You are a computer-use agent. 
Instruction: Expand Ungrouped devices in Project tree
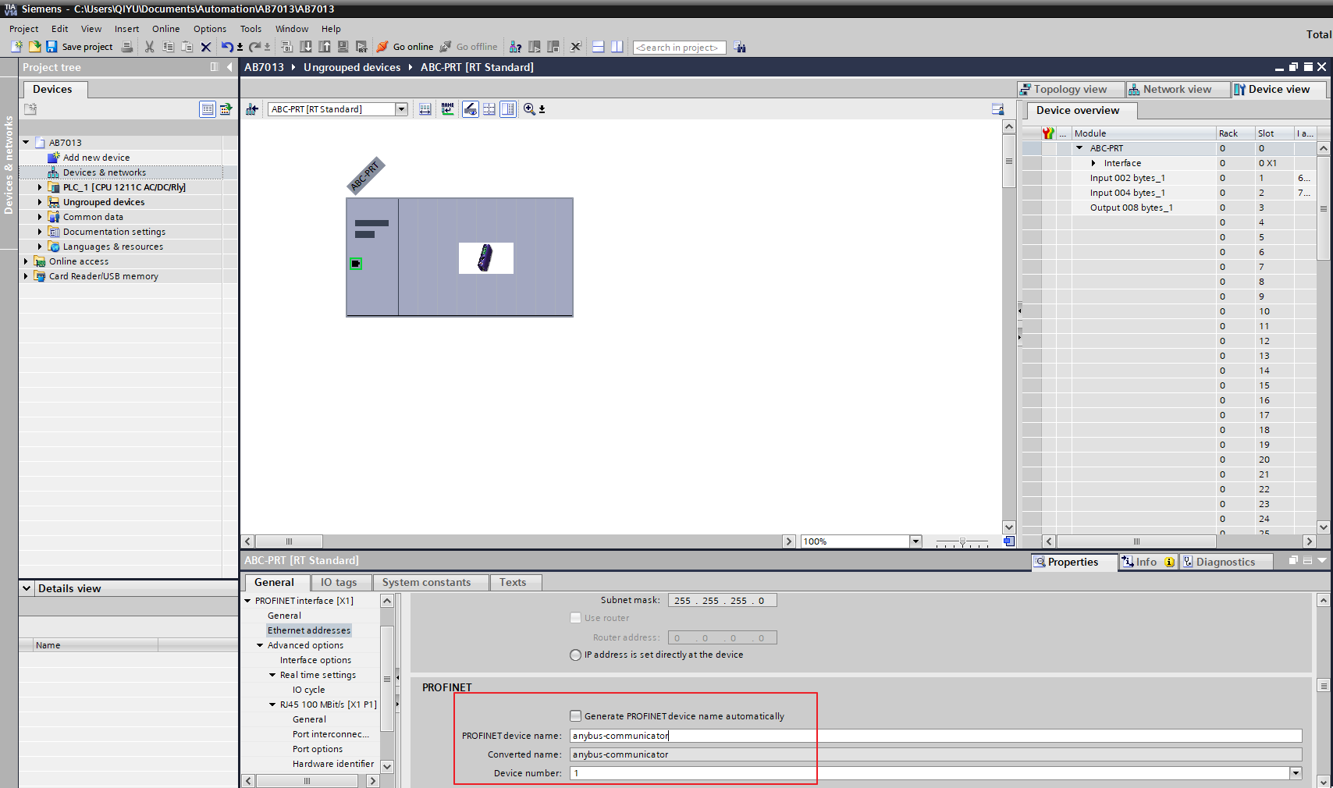click(x=40, y=202)
